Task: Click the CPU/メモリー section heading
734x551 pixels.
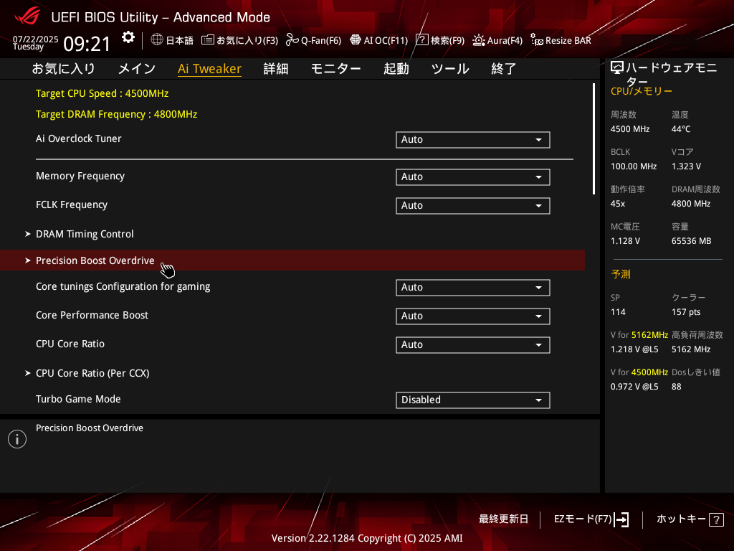Action: [642, 91]
